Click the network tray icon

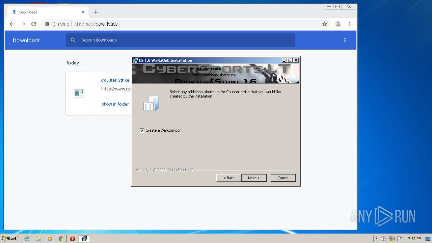[x=392, y=239]
